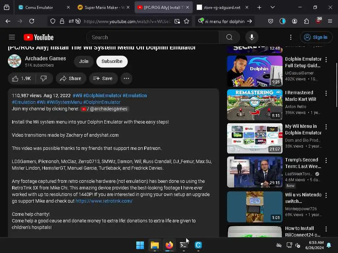This screenshot has height=253, width=338.
Task: Click the Firefox search box for dolphin
Action: 224,21
